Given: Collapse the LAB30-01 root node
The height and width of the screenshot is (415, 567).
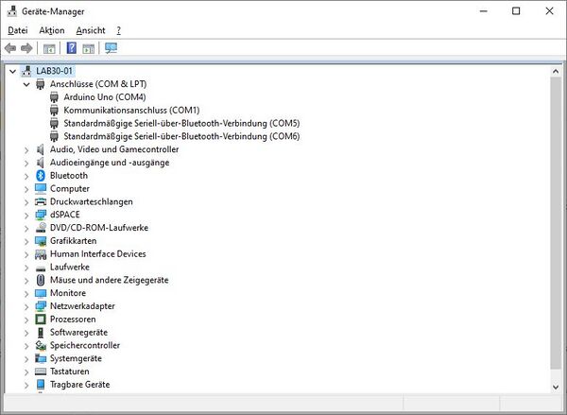Looking at the screenshot, I should pos(12,71).
